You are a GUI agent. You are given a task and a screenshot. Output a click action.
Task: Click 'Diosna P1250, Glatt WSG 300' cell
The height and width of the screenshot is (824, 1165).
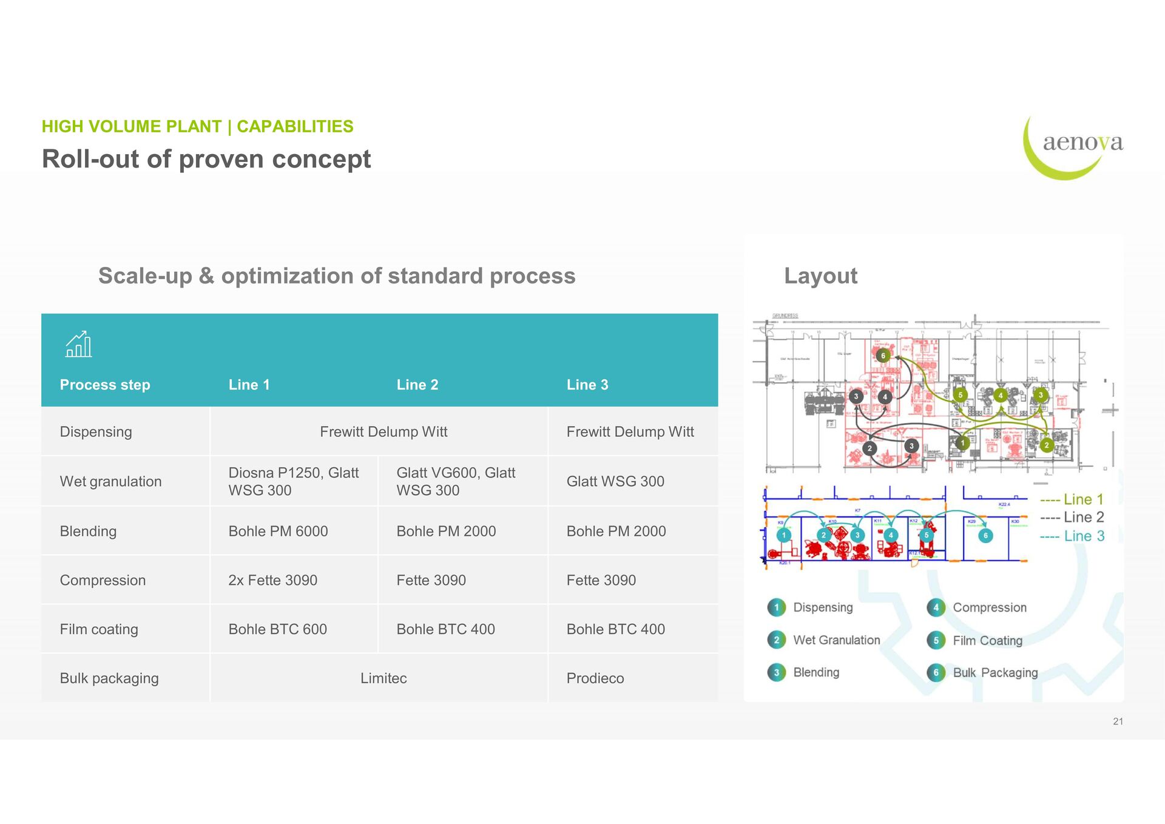pyautogui.click(x=294, y=482)
